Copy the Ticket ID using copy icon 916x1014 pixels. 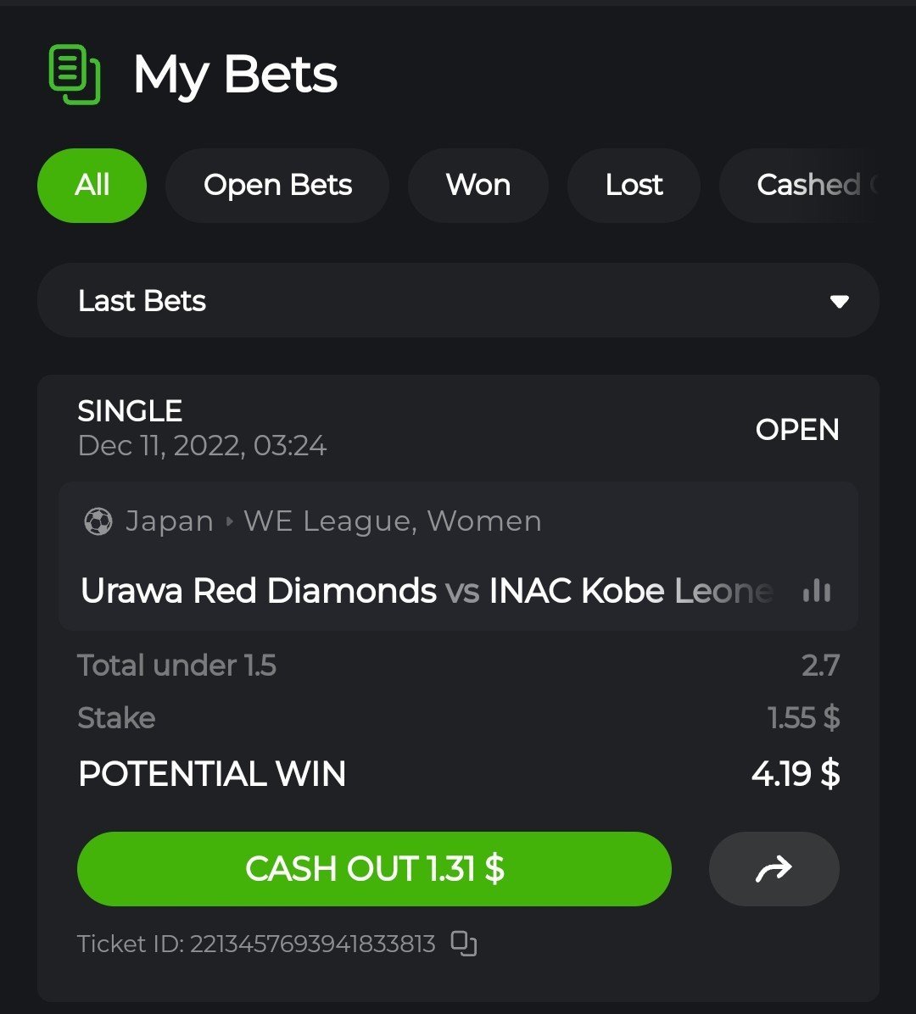(464, 944)
